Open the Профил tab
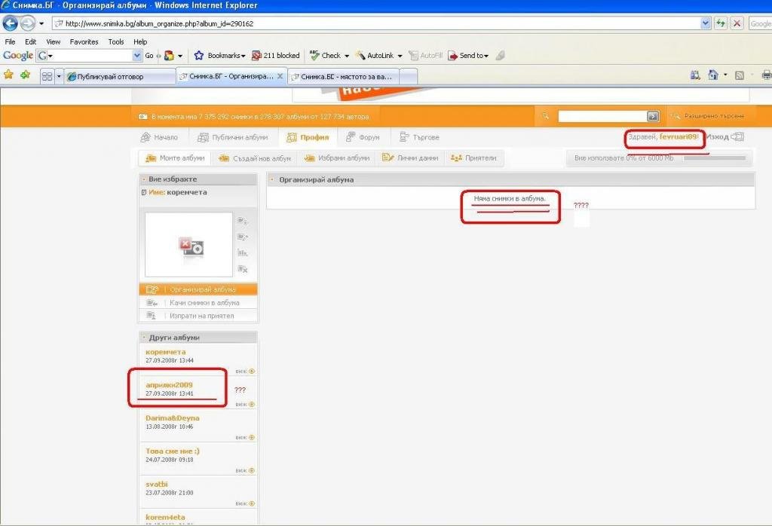 [x=308, y=137]
